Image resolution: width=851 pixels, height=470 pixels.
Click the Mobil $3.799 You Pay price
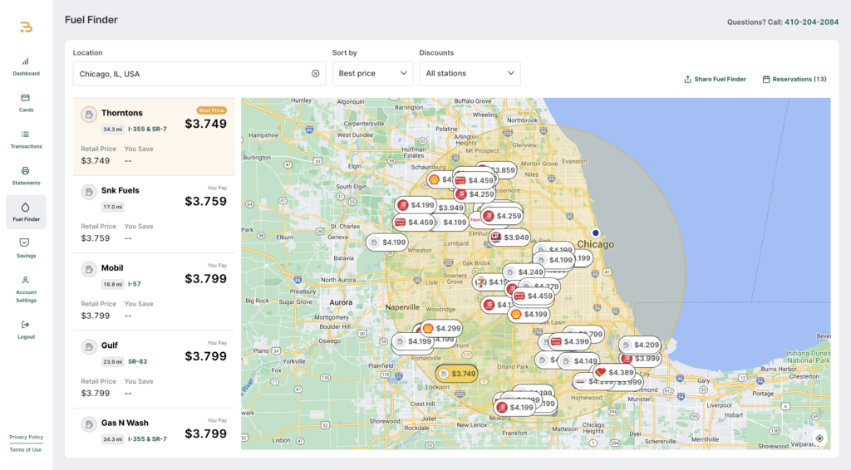click(206, 279)
